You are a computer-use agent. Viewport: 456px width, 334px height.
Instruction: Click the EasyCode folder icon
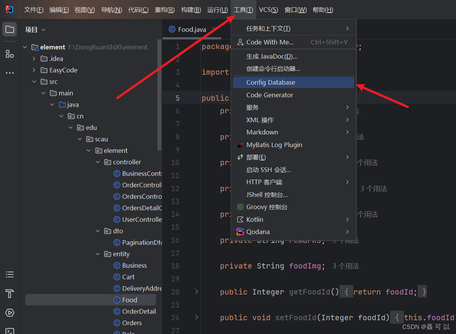click(x=44, y=70)
